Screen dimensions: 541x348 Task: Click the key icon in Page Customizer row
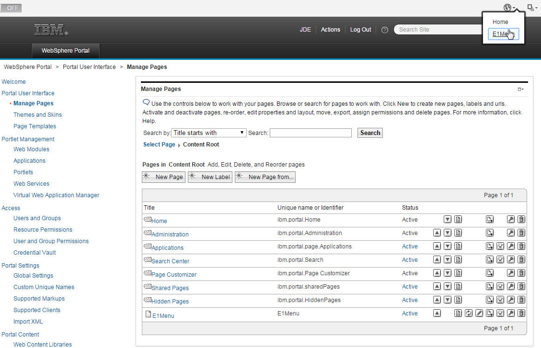511,273
